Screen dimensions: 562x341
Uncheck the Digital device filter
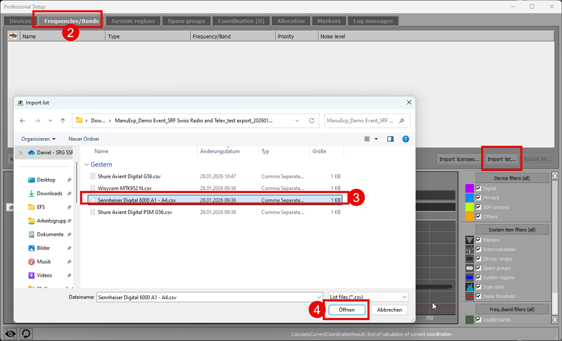pos(478,188)
